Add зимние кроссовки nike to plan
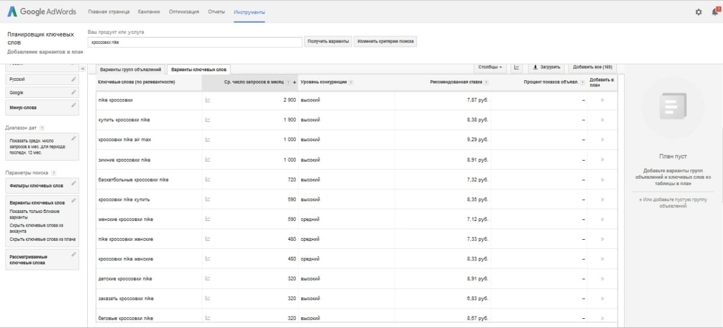 point(602,160)
